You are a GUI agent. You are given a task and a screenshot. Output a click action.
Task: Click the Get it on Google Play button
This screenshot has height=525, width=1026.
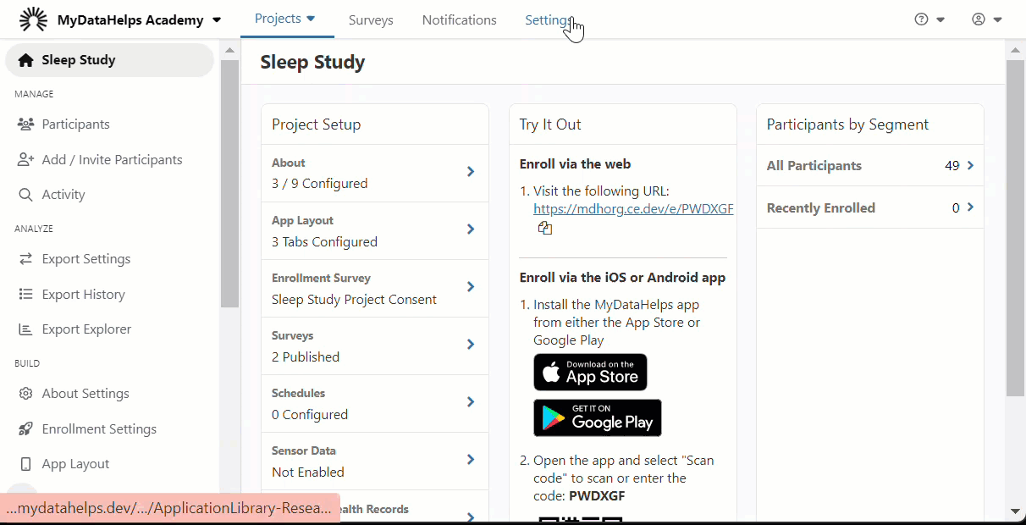[598, 417]
